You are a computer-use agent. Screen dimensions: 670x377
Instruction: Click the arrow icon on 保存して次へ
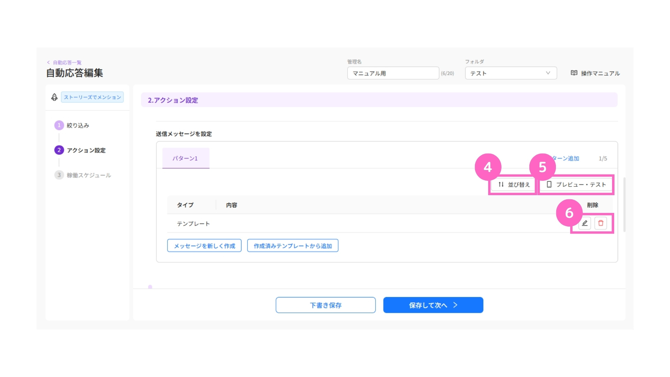point(455,305)
